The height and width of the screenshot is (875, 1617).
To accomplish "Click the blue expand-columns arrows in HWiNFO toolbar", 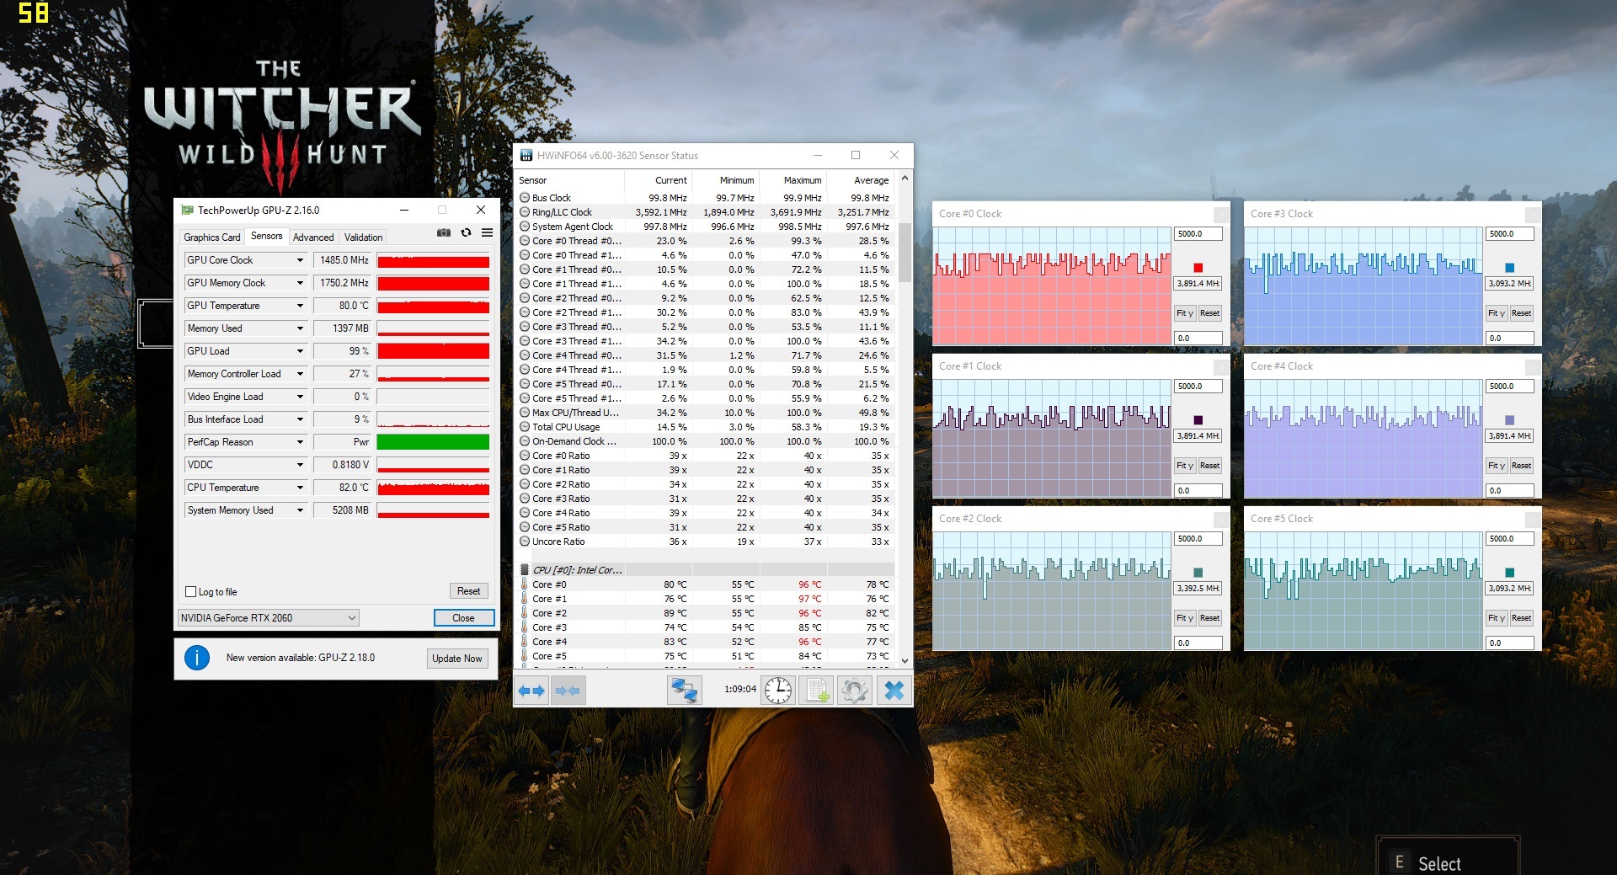I will (x=531, y=691).
